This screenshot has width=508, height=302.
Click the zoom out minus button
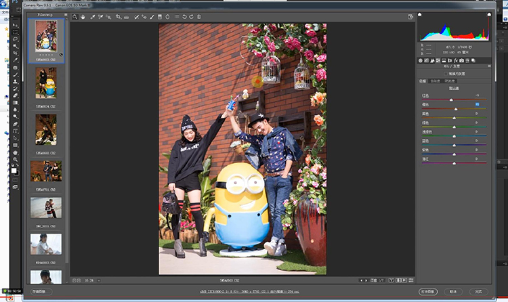pos(74,280)
